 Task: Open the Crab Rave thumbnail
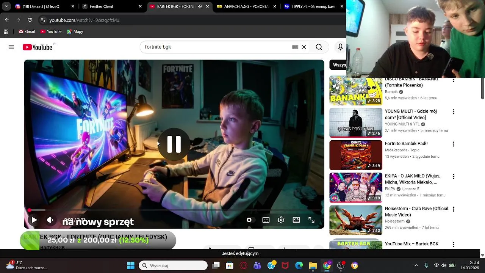tap(356, 220)
